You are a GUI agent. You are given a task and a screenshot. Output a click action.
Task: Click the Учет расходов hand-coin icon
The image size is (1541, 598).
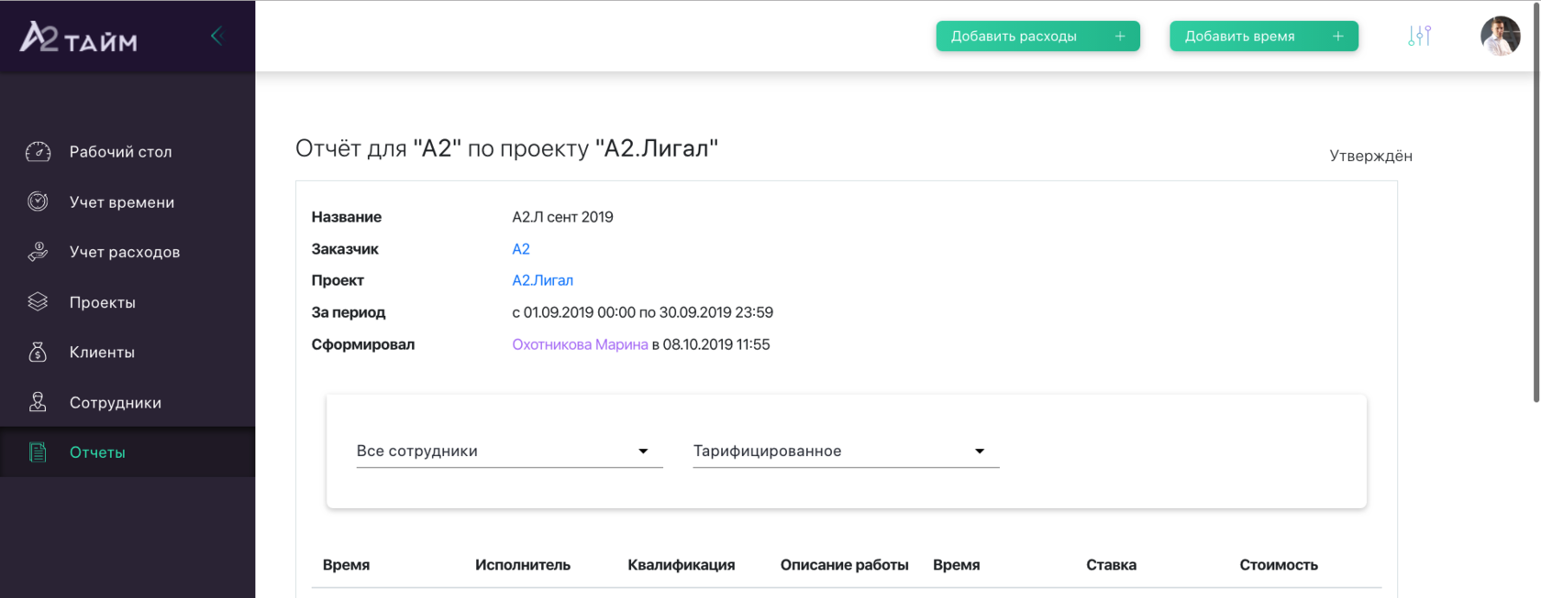(x=38, y=252)
